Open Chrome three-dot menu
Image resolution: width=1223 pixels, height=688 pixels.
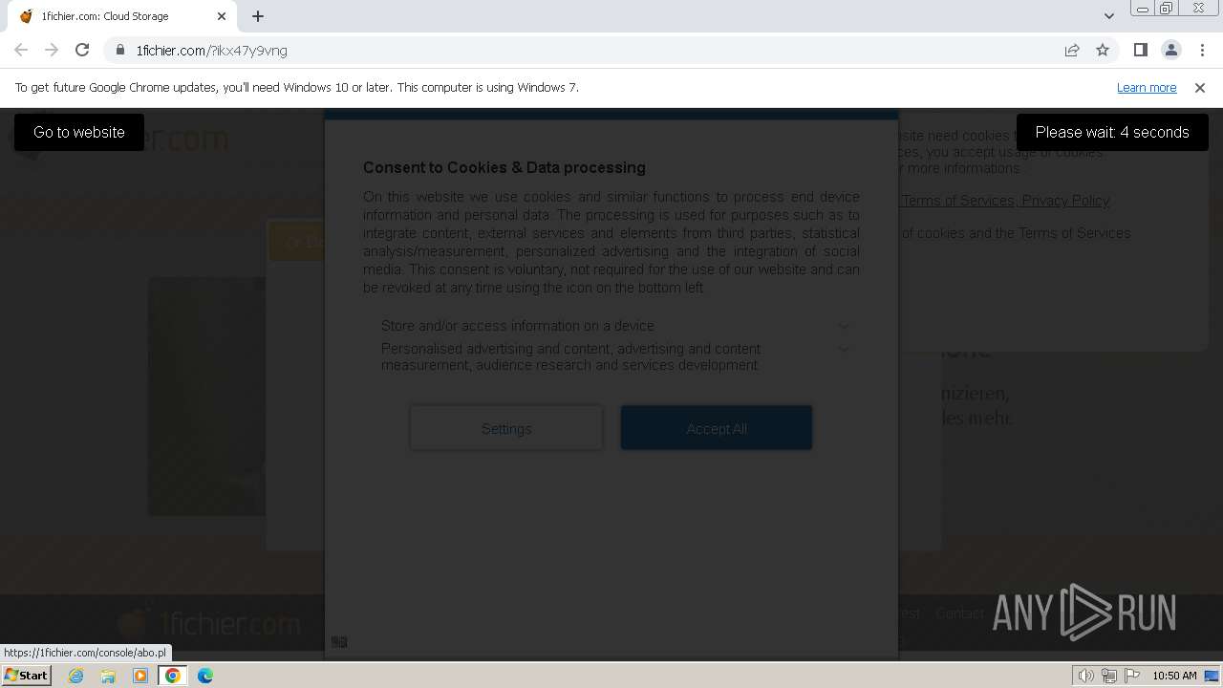(1203, 50)
